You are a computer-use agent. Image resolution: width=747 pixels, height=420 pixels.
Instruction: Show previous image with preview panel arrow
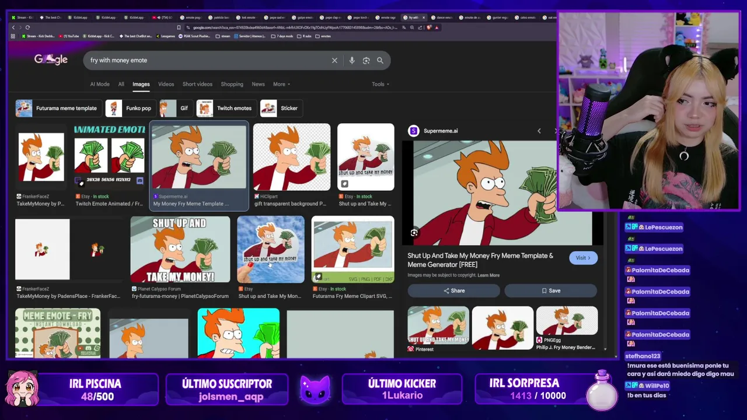539,131
